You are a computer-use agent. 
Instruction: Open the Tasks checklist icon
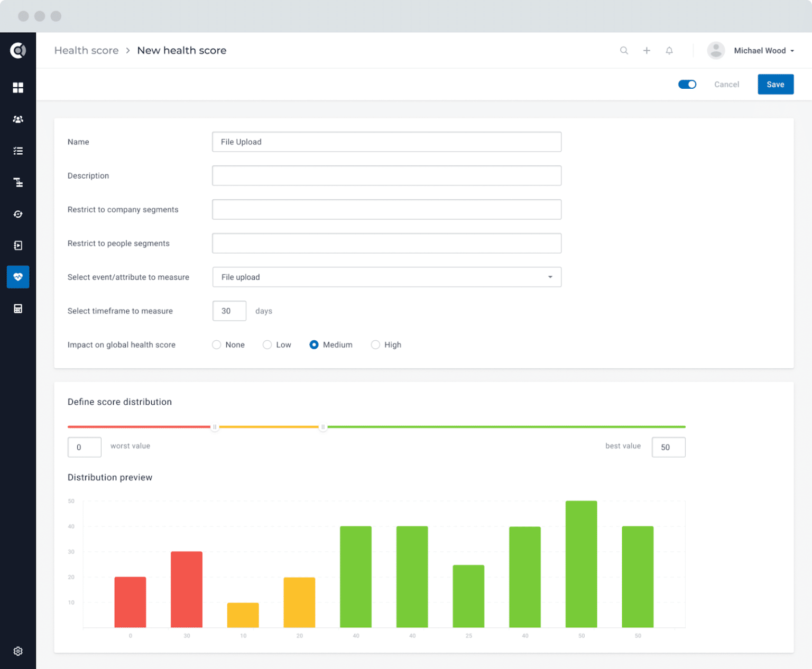(18, 151)
